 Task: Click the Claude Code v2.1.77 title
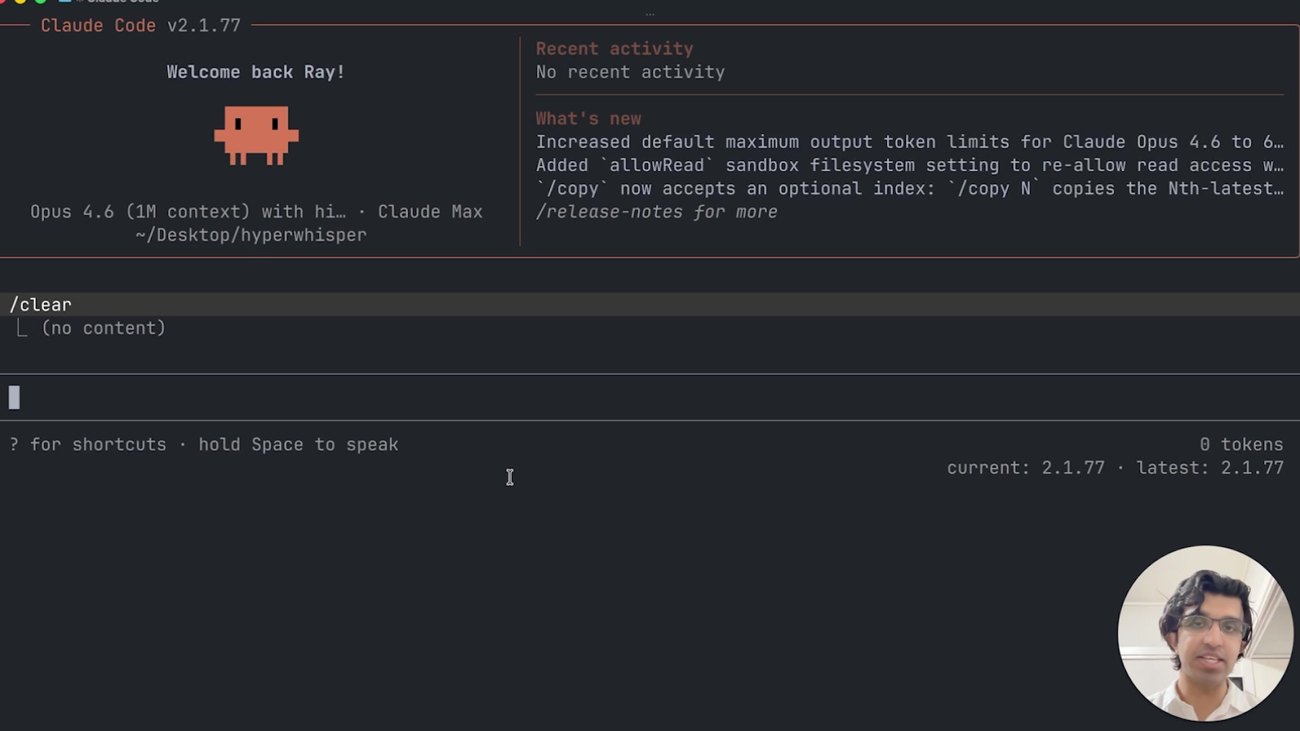click(141, 26)
